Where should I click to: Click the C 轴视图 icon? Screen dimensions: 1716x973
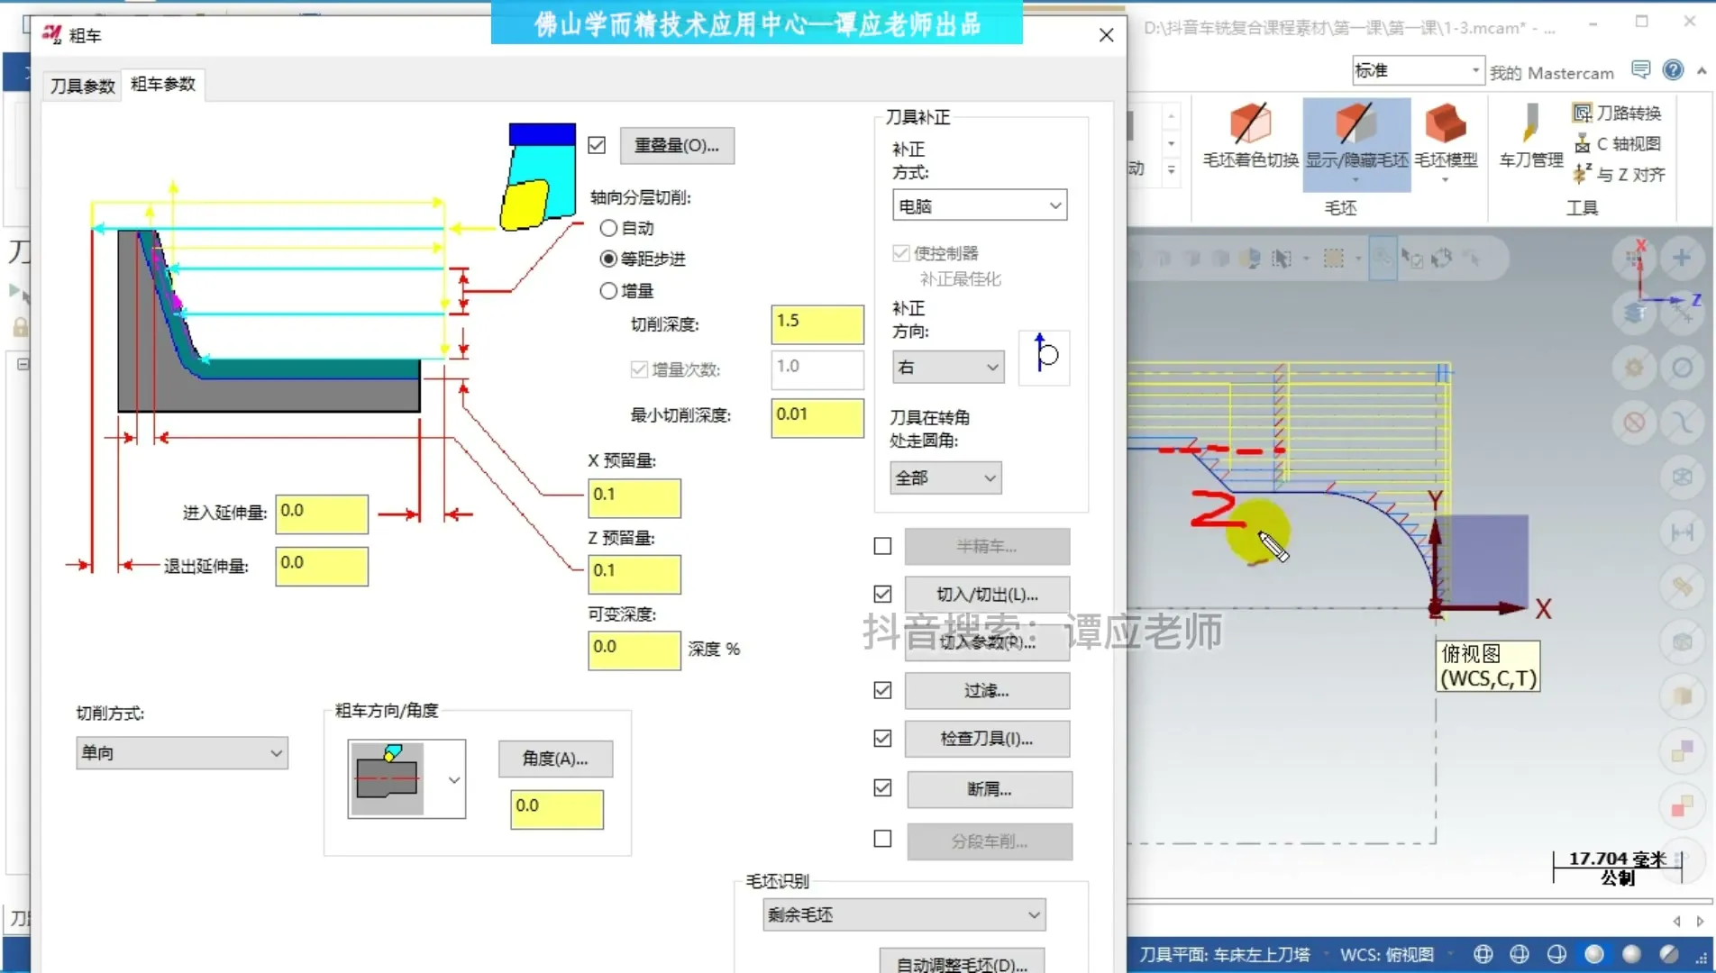[1618, 143]
